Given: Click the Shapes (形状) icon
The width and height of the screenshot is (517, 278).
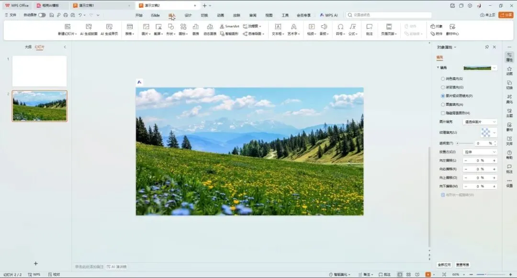Looking at the screenshot, I should pos(171,27).
